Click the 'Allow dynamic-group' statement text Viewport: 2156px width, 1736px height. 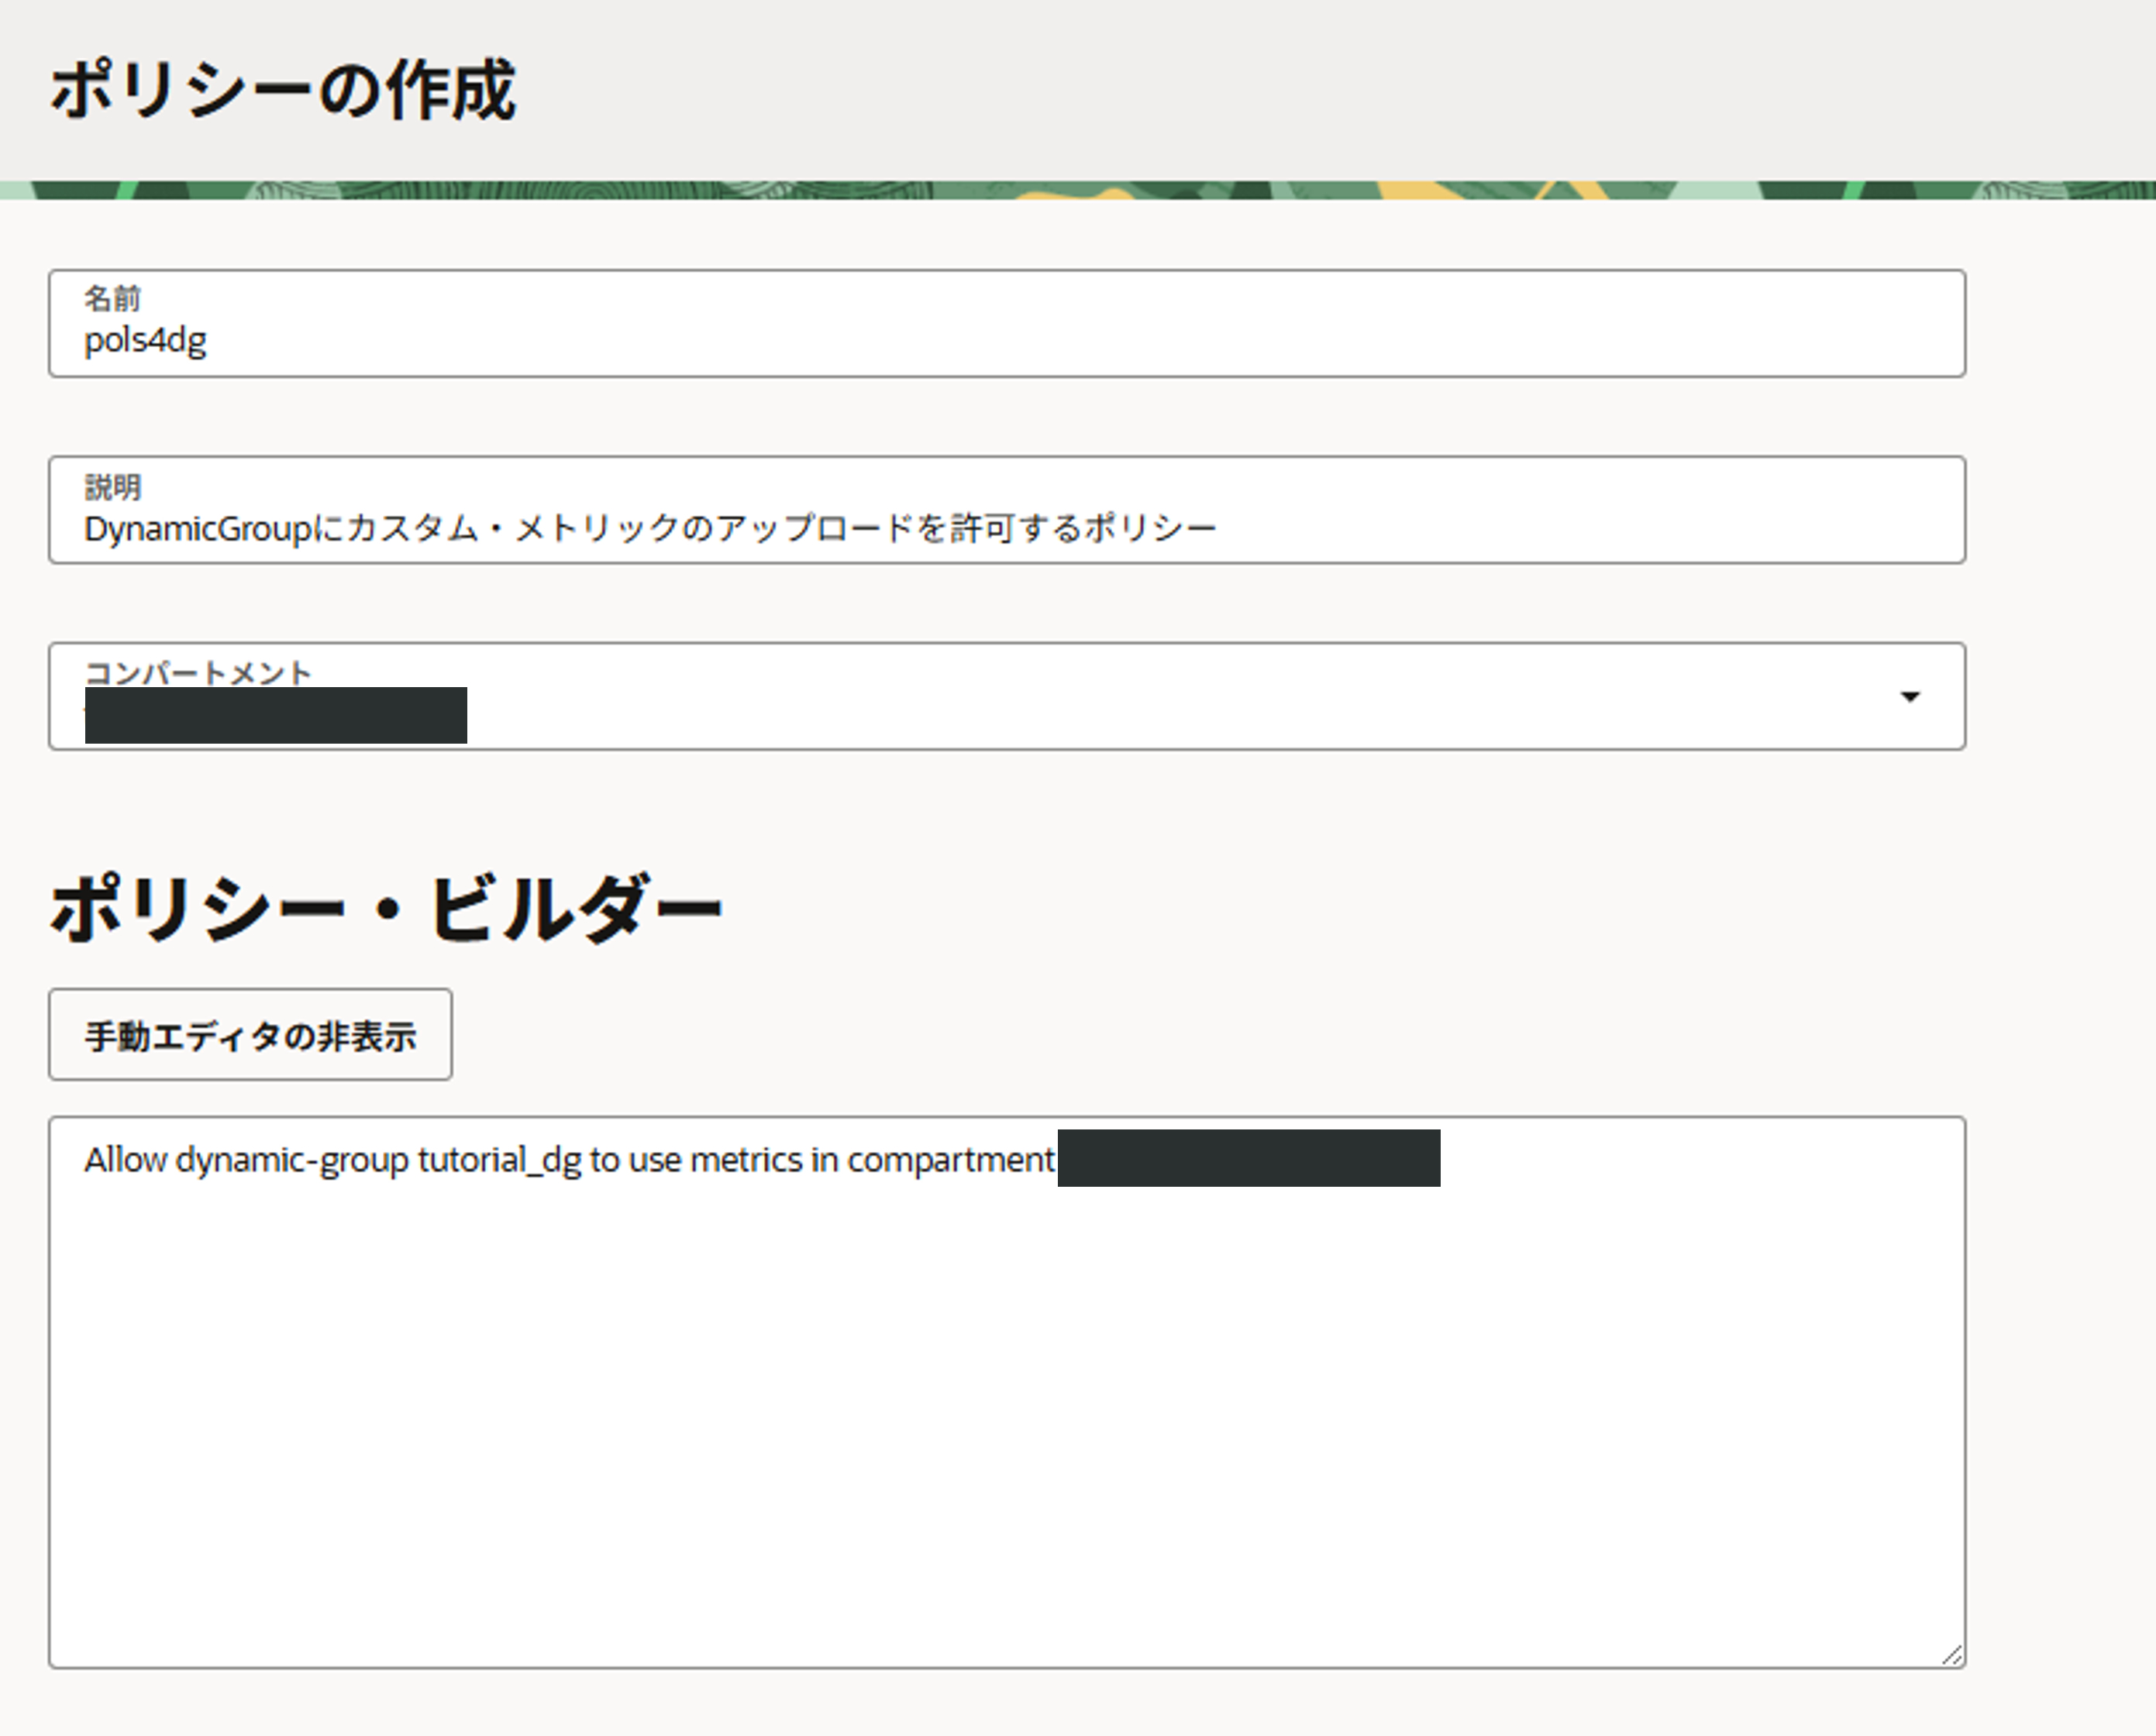tap(245, 1160)
